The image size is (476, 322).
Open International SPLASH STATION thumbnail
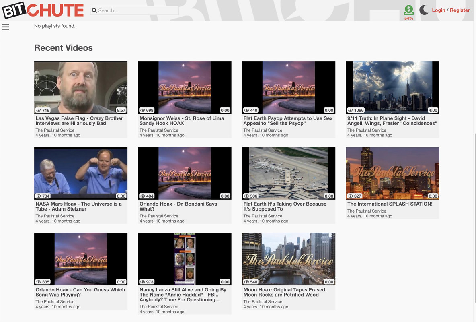tap(392, 173)
